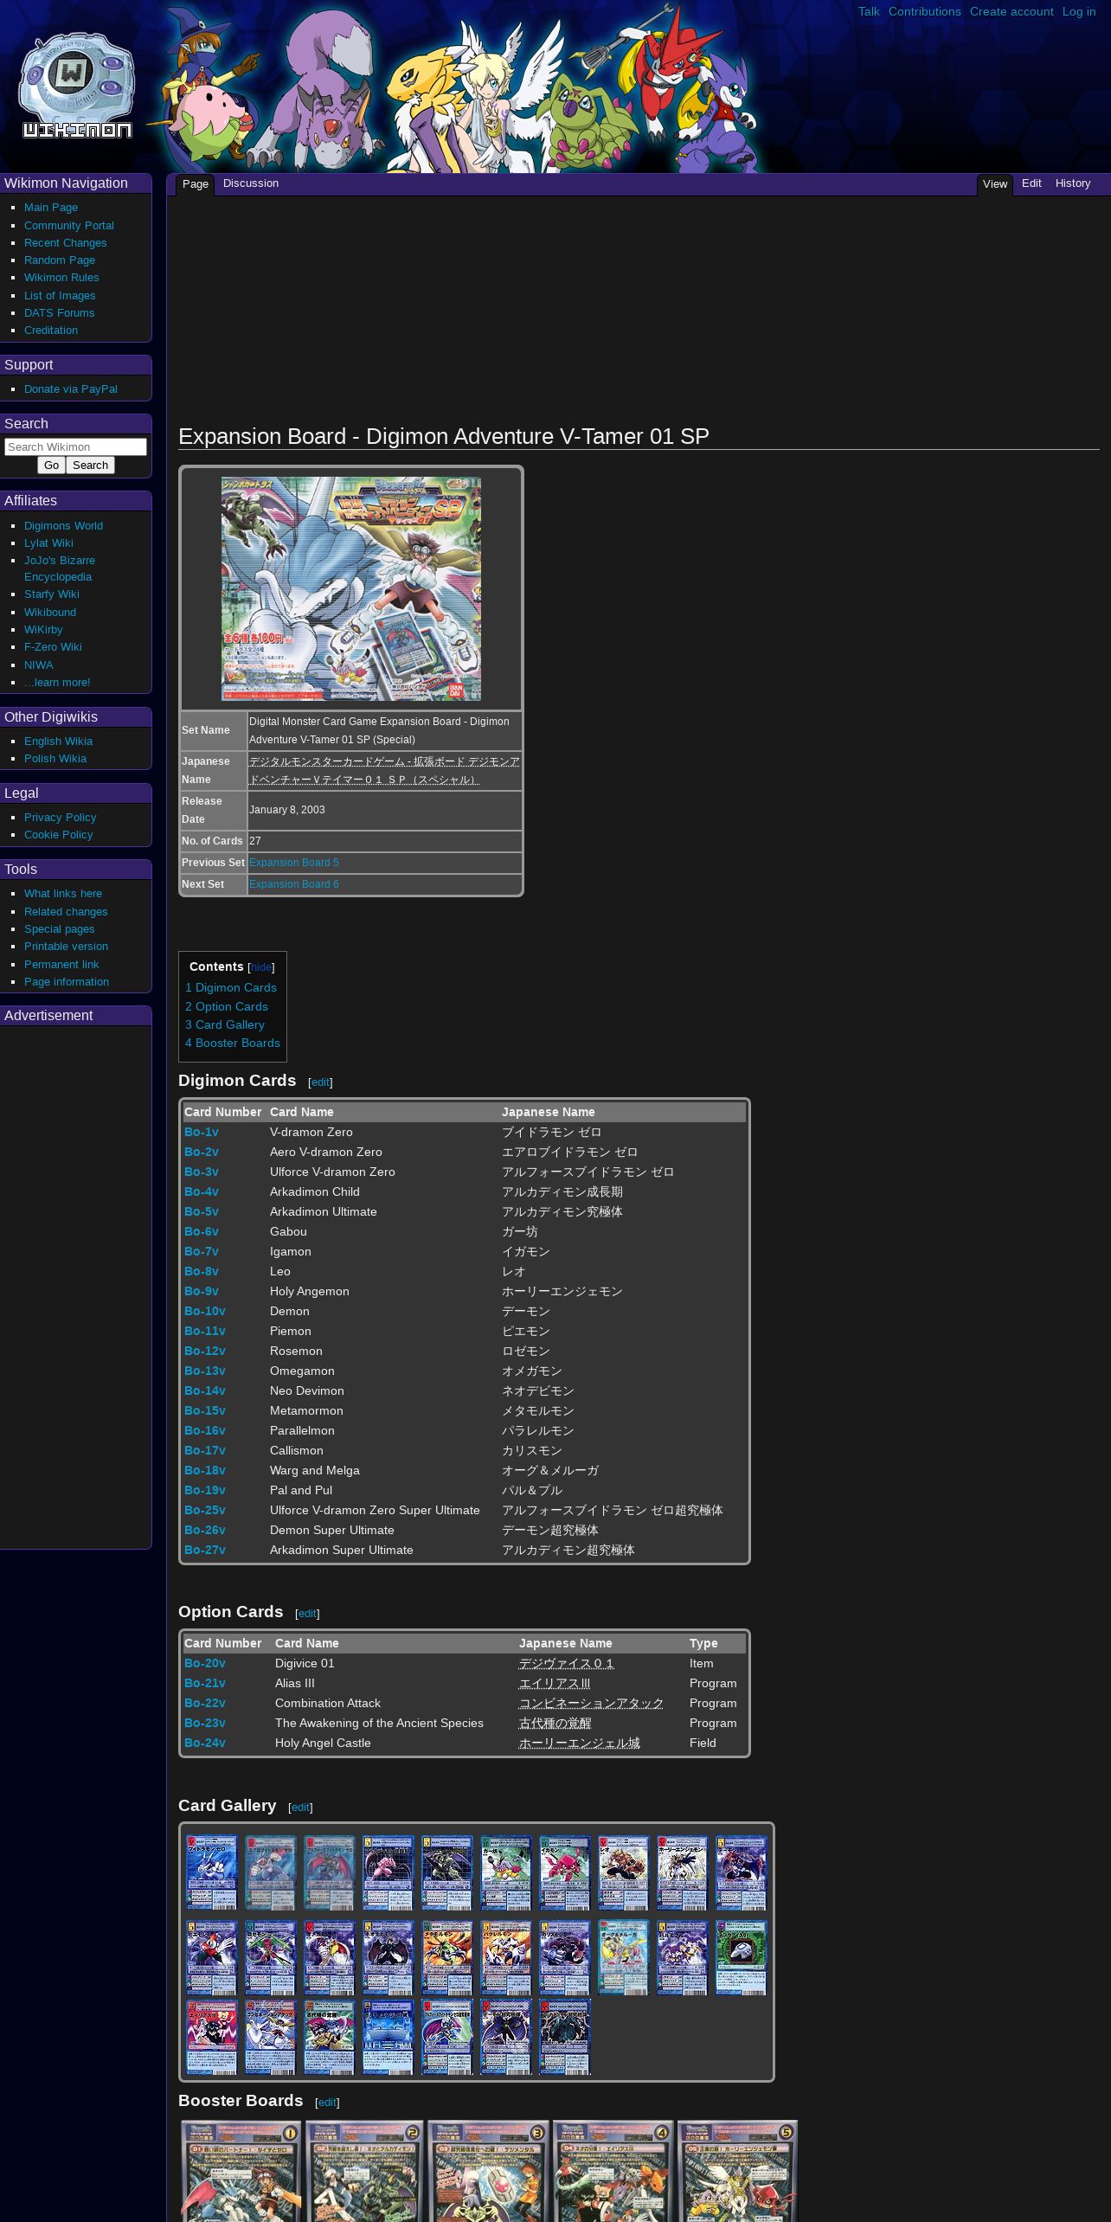Viewport: 1111px width, 2222px height.
Task: Click the Wikimon logo
Action: [76, 86]
